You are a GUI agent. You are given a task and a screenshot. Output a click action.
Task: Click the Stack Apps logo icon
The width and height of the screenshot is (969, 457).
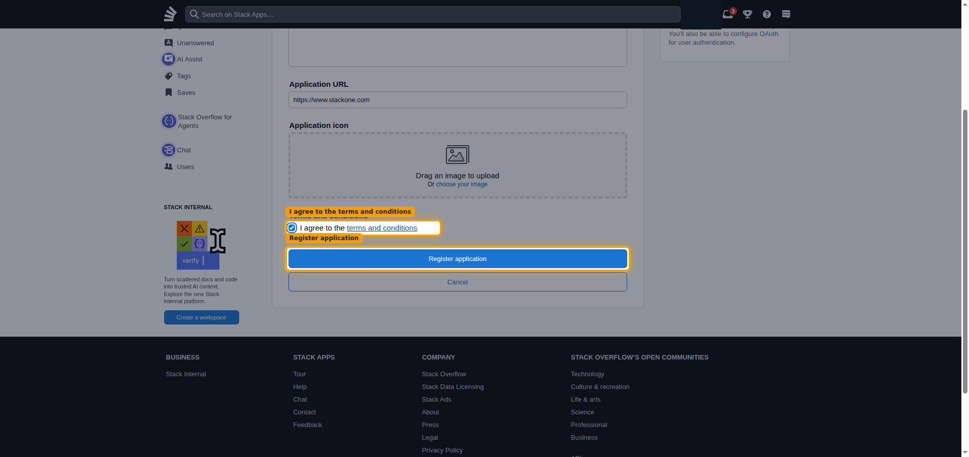click(170, 14)
